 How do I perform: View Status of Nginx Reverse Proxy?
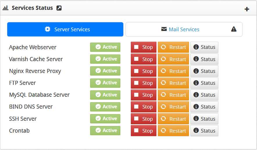pos(204,71)
